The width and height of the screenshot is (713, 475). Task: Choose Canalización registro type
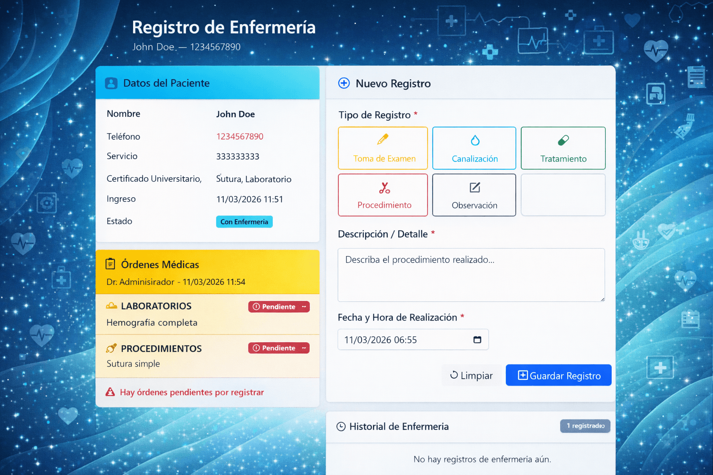[x=474, y=148]
